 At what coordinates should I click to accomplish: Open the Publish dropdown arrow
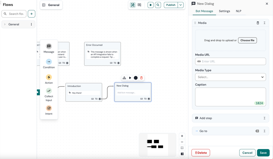180,5
